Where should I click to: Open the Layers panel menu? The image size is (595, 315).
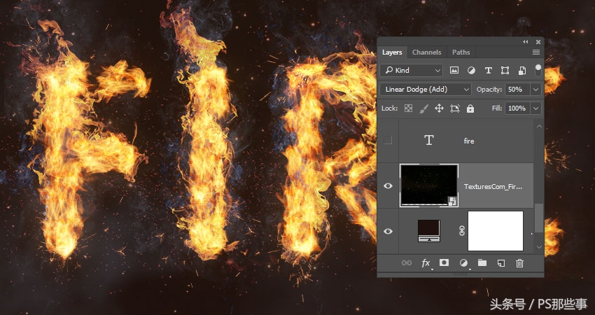tap(535, 52)
